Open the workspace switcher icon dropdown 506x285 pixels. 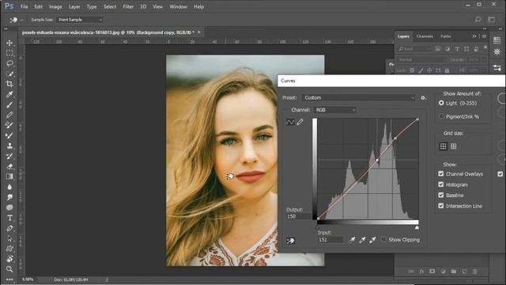click(x=491, y=20)
